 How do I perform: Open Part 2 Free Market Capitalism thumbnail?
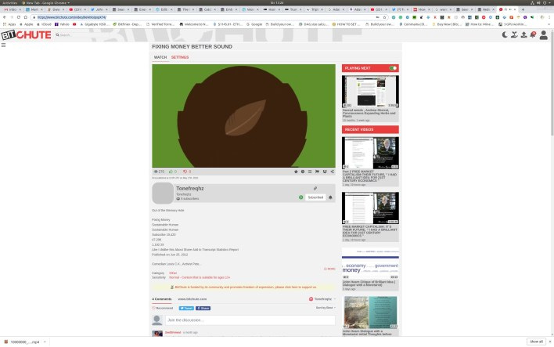pos(370,153)
